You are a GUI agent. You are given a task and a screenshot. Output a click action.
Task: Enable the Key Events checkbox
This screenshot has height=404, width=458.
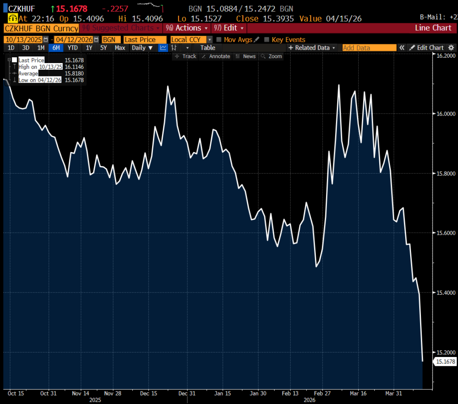tap(267, 40)
